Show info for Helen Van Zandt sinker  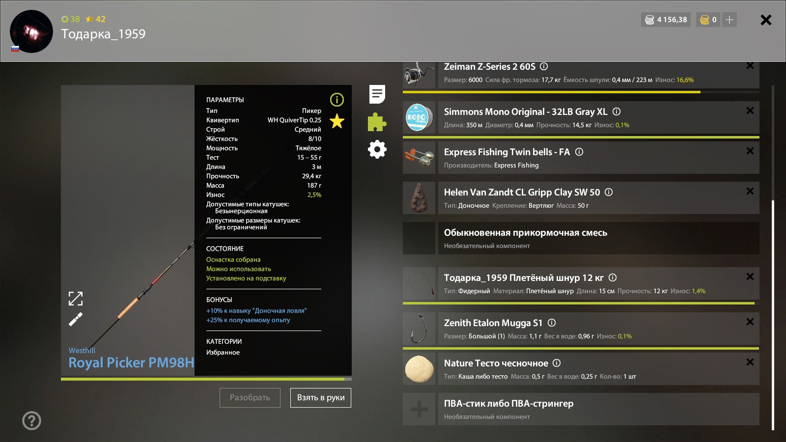pyautogui.click(x=609, y=192)
